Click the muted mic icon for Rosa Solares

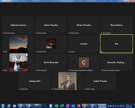pos(102,33)
